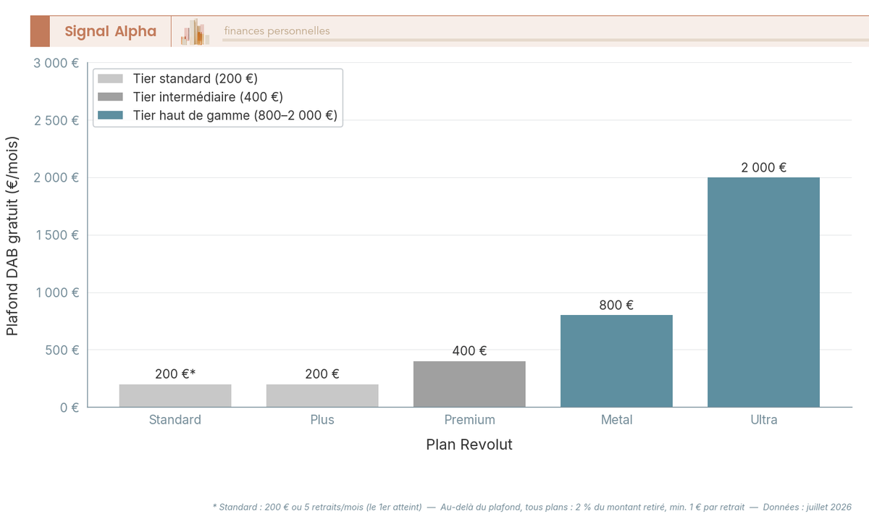Image resolution: width=869 pixels, height=522 pixels.
Task: Click the Signal Alpha brand title
Action: (110, 31)
